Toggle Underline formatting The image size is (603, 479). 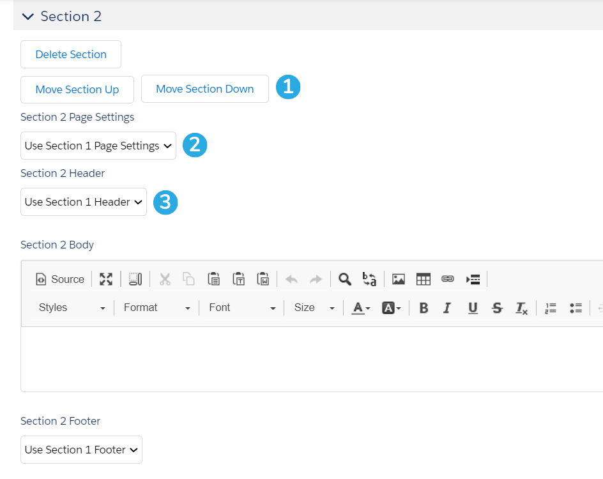tap(473, 308)
